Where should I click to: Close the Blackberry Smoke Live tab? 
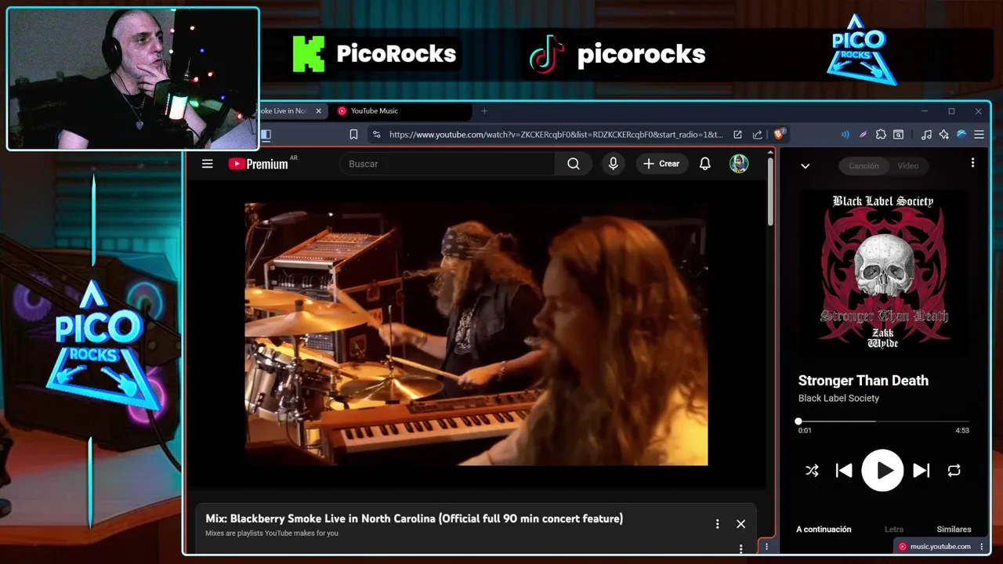[318, 111]
